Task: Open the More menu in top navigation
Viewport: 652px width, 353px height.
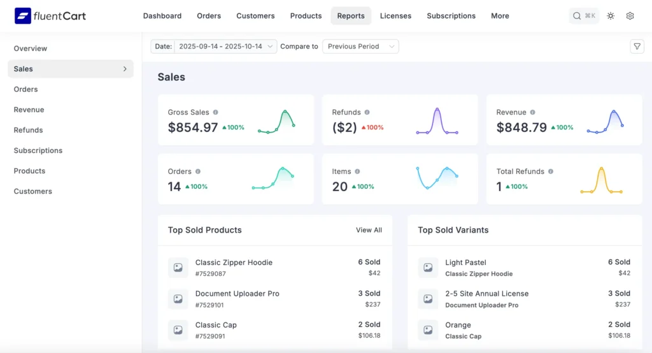Action: [500, 16]
